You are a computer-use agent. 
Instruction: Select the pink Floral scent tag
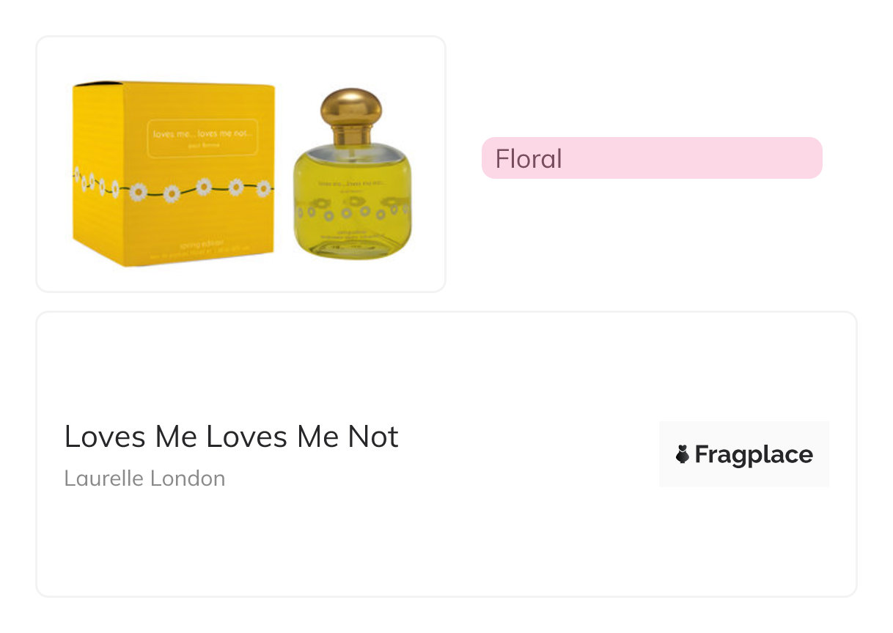click(651, 158)
